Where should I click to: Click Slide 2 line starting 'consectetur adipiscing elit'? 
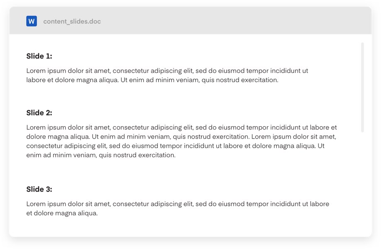pos(176,146)
